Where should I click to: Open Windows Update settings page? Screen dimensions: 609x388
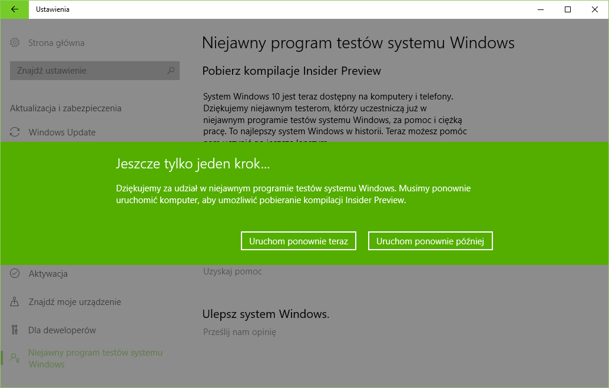(62, 132)
